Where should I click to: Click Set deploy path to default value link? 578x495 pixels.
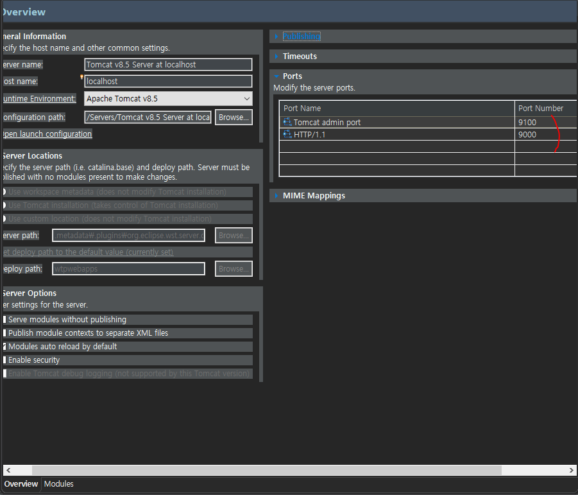(x=88, y=252)
